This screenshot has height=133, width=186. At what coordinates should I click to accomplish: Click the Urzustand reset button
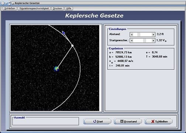point(128,121)
